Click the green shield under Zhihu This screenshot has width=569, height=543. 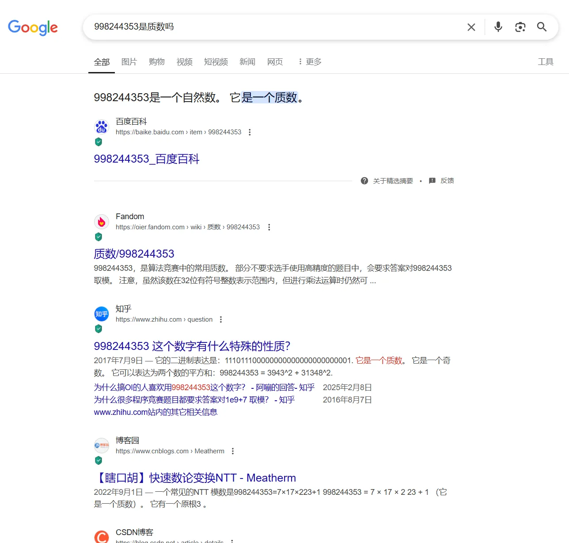[99, 329]
